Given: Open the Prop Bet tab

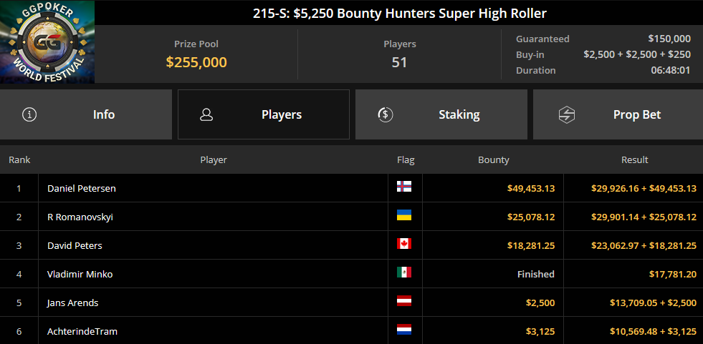Looking at the screenshot, I should pos(618,114).
